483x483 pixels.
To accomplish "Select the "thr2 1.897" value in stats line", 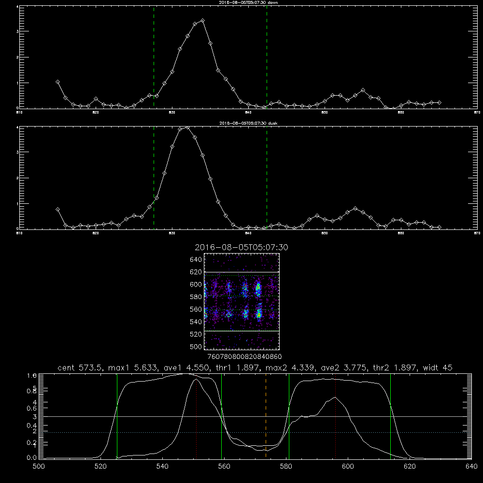I will [x=396, y=368].
